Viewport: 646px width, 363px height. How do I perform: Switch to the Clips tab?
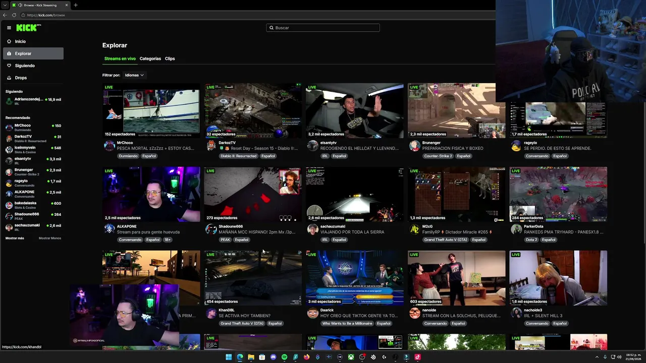point(170,58)
